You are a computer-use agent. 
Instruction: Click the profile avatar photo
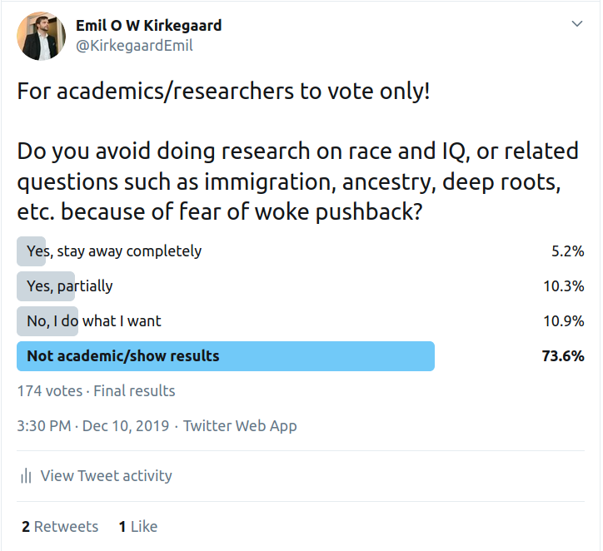click(41, 36)
